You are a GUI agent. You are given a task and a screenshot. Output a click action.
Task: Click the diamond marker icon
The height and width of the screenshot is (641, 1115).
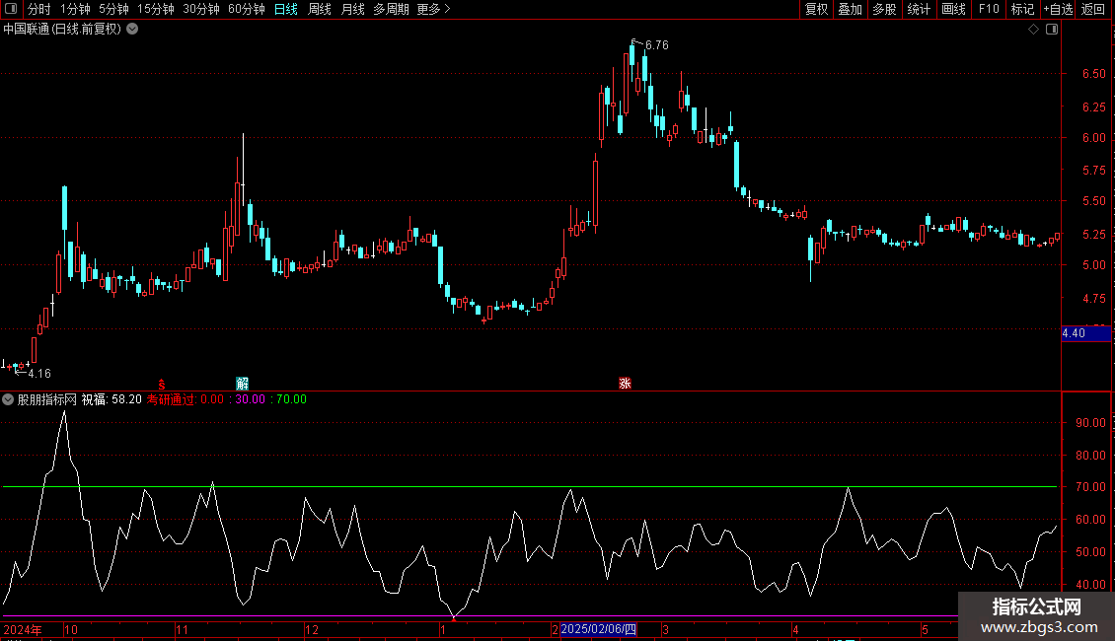[x=1033, y=30]
